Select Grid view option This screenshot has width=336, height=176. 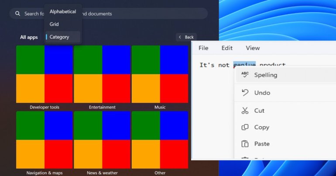point(54,24)
